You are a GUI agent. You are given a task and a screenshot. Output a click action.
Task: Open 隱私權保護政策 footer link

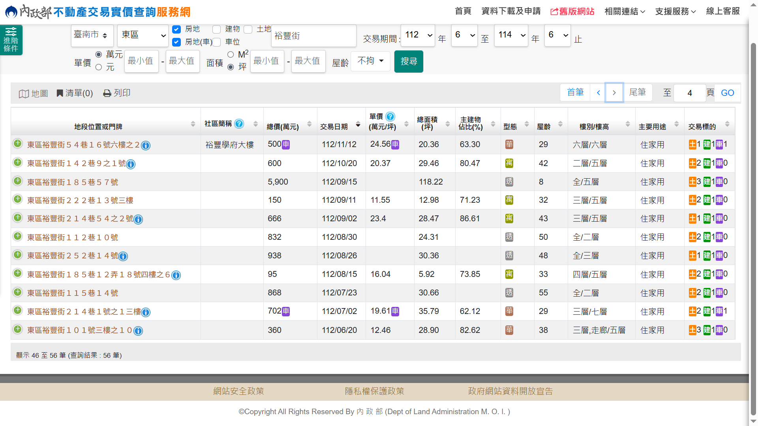[x=375, y=391]
